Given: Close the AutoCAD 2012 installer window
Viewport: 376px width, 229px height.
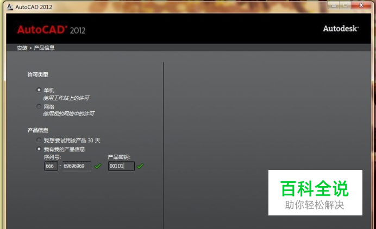Looking at the screenshot, I should click(361, 5).
